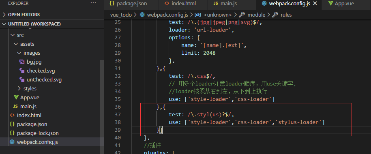The width and height of the screenshot is (371, 154).
Task: Click the Vue icon beside App.vue in the tree
Action: click(16, 97)
